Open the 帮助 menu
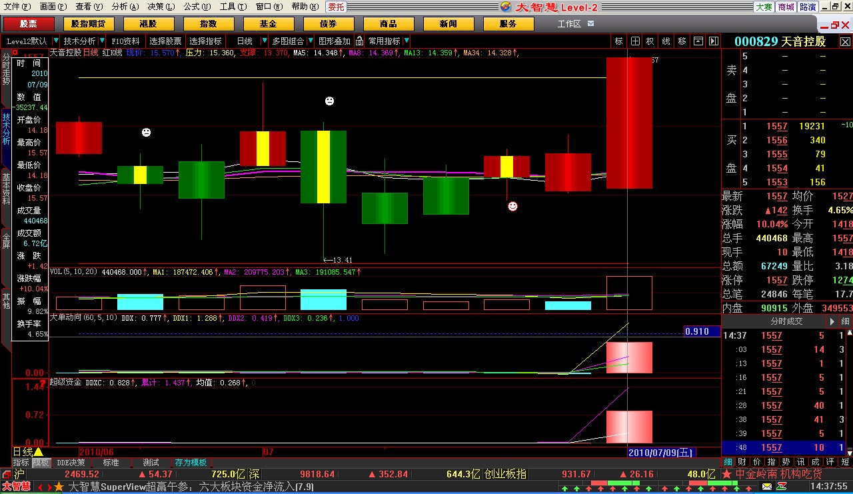The width and height of the screenshot is (853, 494). (305, 7)
